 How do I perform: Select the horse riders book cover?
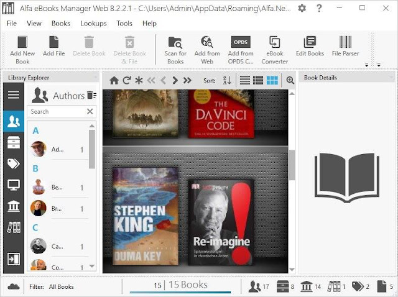146,114
